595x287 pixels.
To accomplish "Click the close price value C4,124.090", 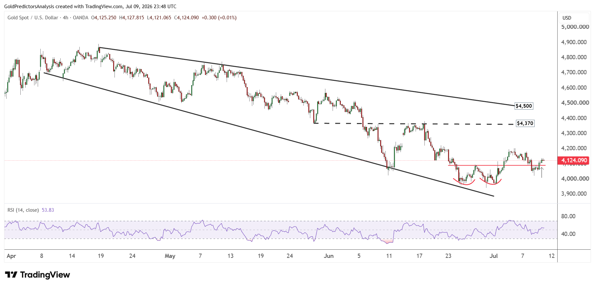I will click(186, 18).
